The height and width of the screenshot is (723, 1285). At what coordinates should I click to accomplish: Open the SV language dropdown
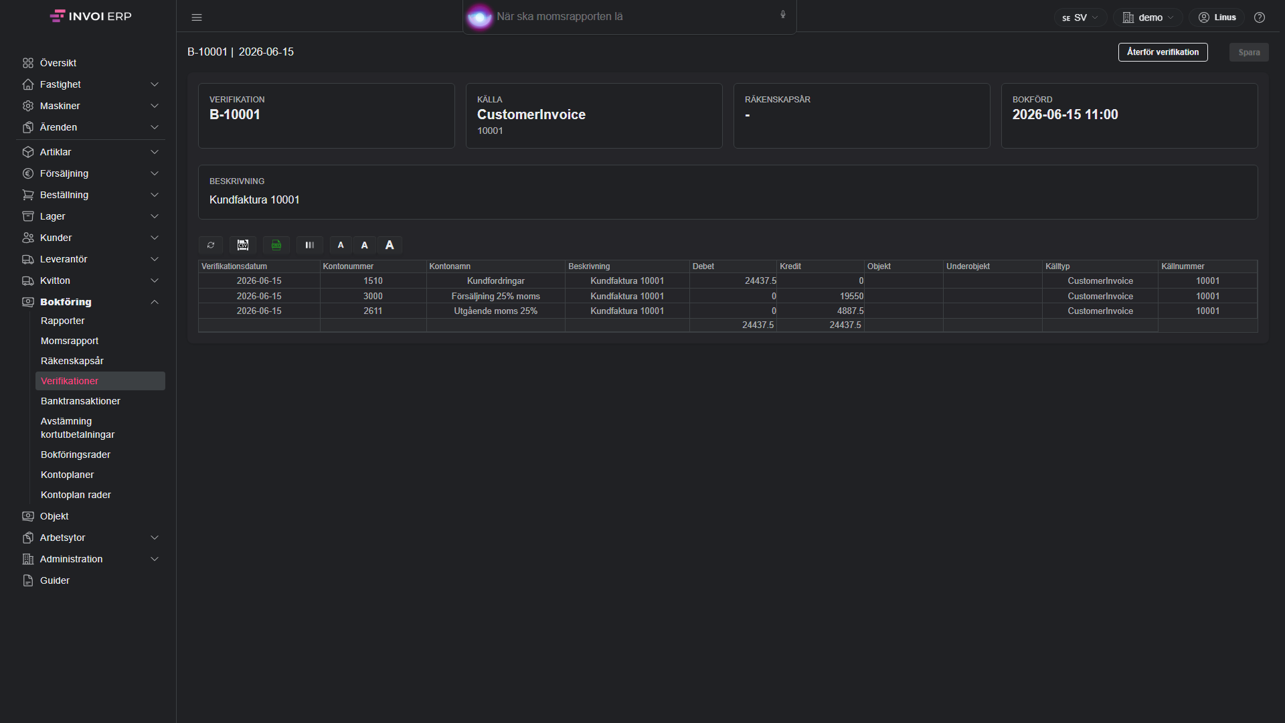(1080, 17)
